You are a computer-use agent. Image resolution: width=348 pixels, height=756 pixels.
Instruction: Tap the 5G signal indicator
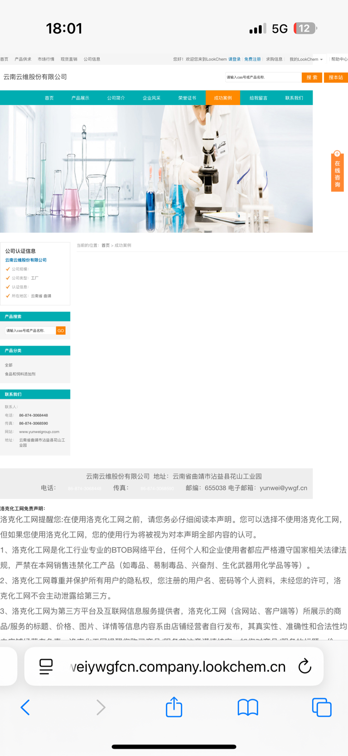(x=280, y=29)
